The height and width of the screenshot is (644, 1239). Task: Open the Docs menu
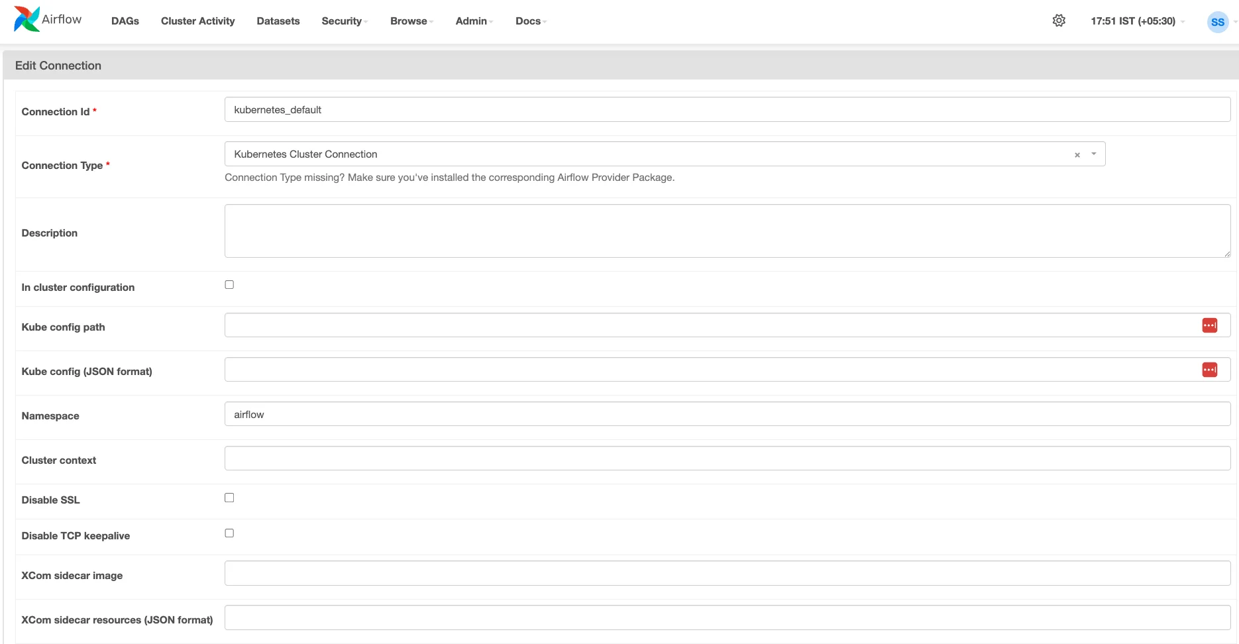530,21
